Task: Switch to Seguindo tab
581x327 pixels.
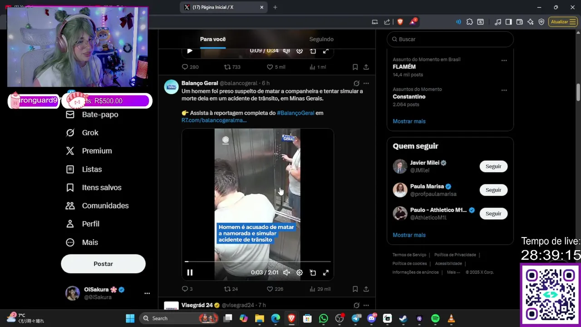Action: [x=321, y=39]
